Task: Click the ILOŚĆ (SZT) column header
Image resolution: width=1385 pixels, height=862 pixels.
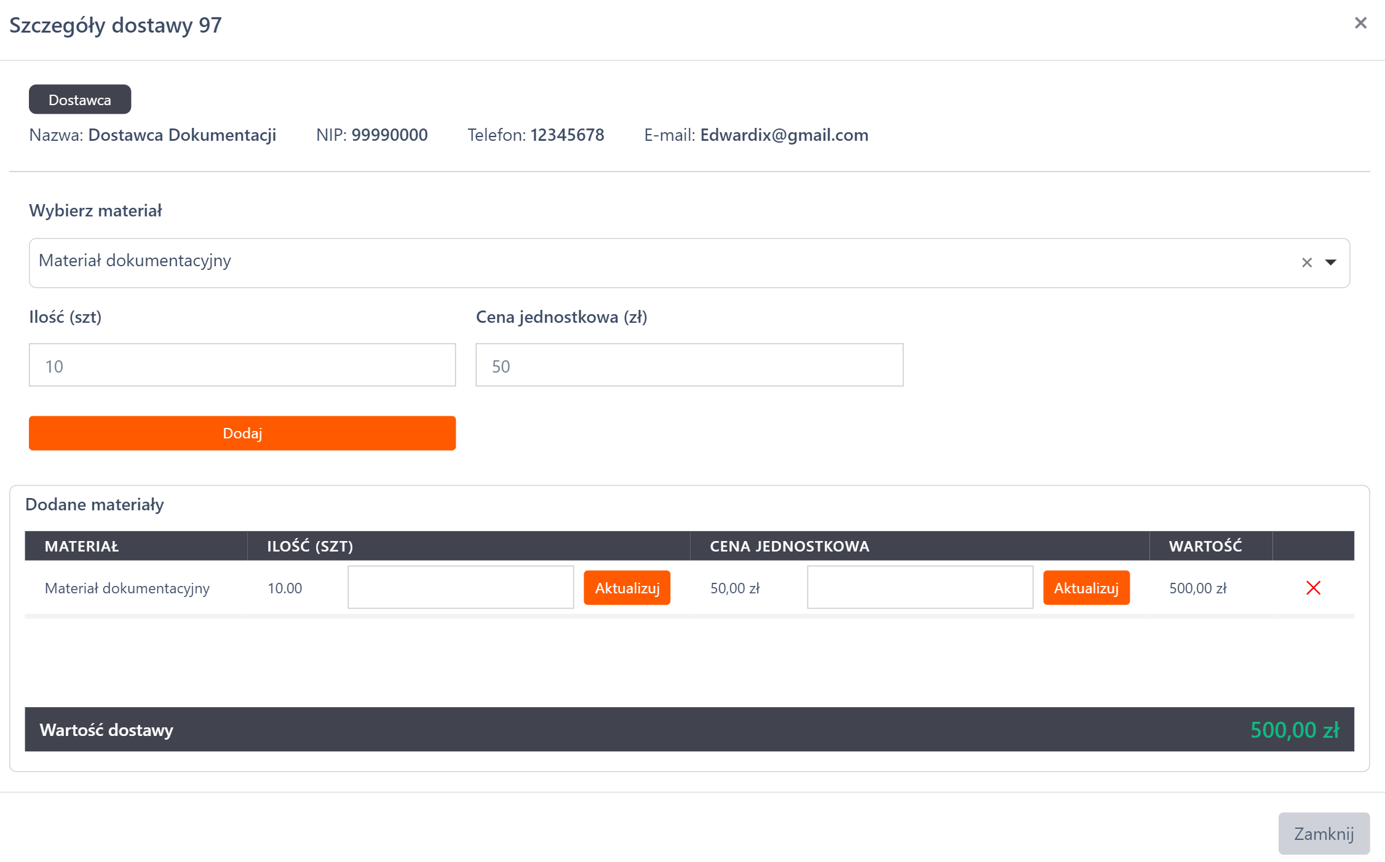Action: click(x=310, y=546)
